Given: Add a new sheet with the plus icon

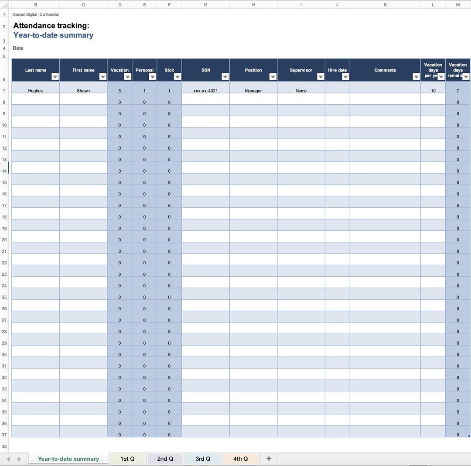Looking at the screenshot, I should 269,459.
